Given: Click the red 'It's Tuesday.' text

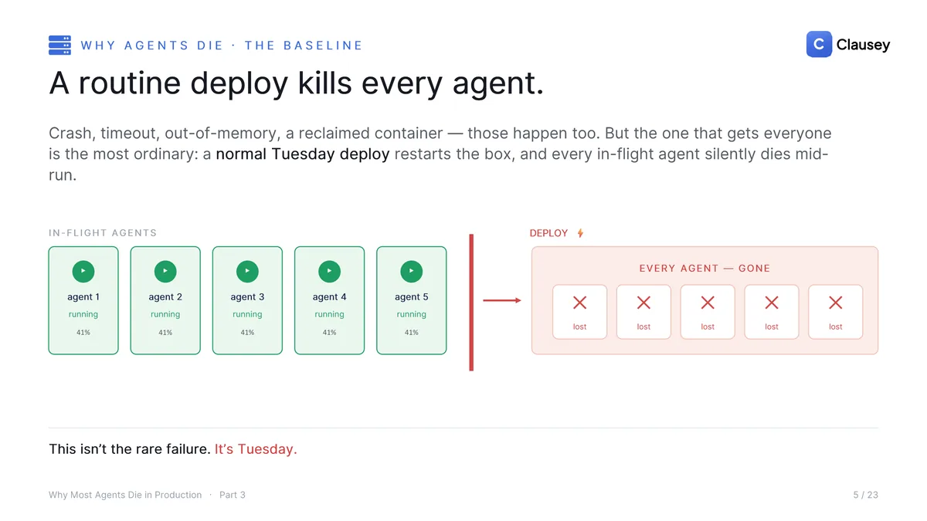Looking at the screenshot, I should pyautogui.click(x=256, y=449).
